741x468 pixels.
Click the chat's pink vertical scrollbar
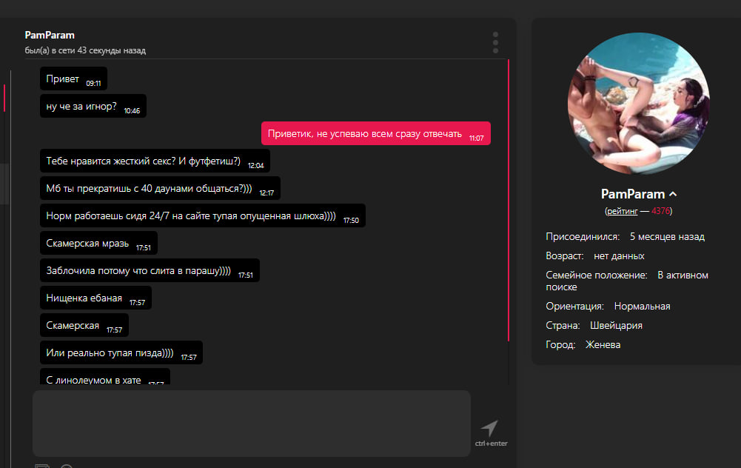tap(509, 200)
